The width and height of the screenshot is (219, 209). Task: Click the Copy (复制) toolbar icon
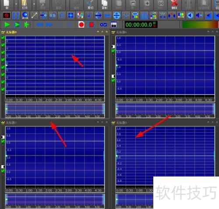tap(105, 5)
